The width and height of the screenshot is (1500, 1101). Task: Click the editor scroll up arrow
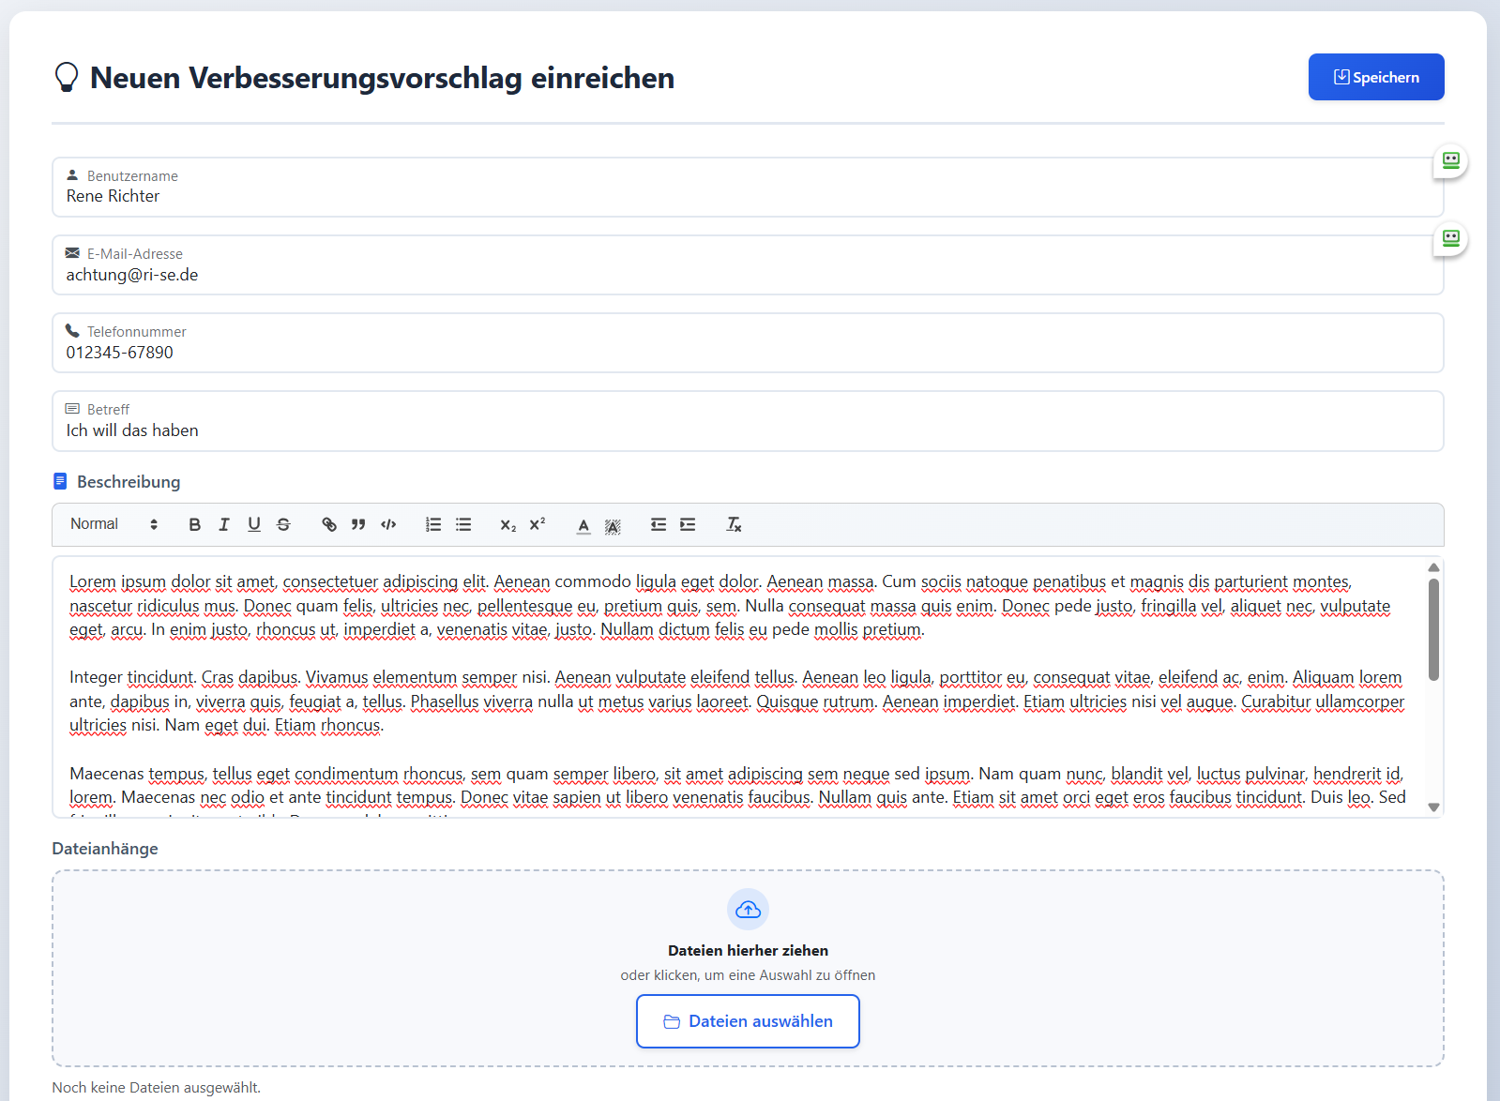[1433, 566]
